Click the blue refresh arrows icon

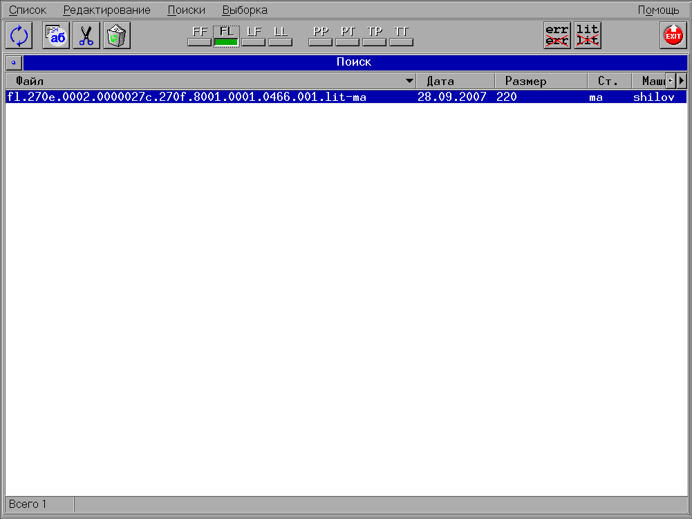[x=19, y=36]
